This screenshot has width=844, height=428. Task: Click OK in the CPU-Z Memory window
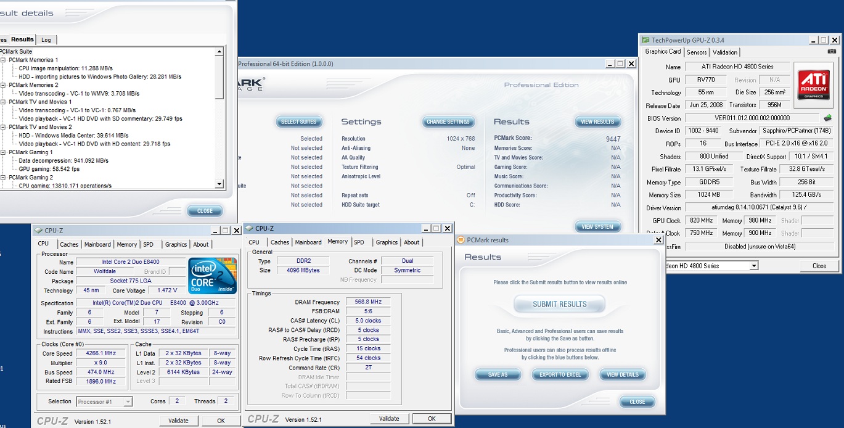[x=432, y=419]
